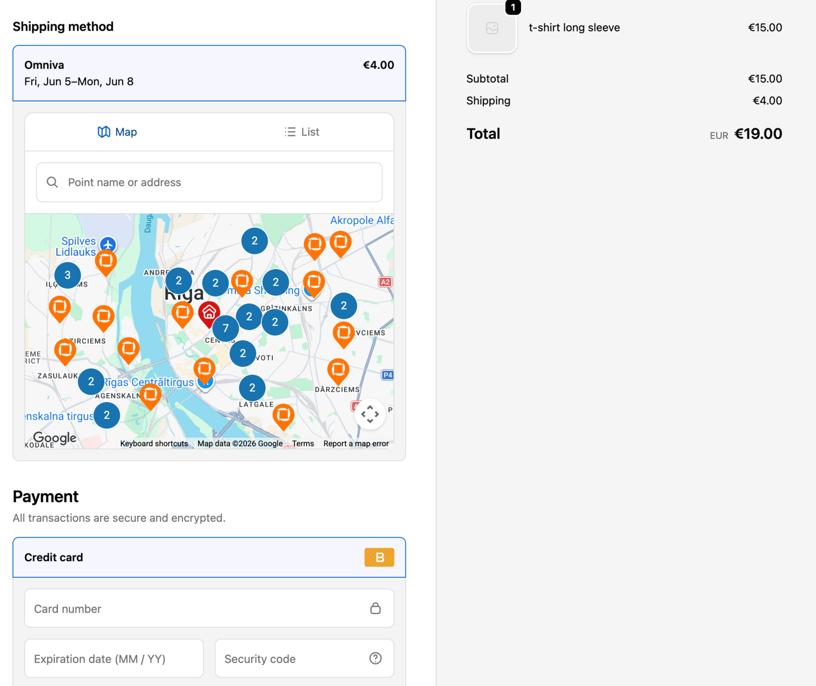
Task: Click the orange marker right of ĀGENSKALNS label
Action: coord(150,396)
